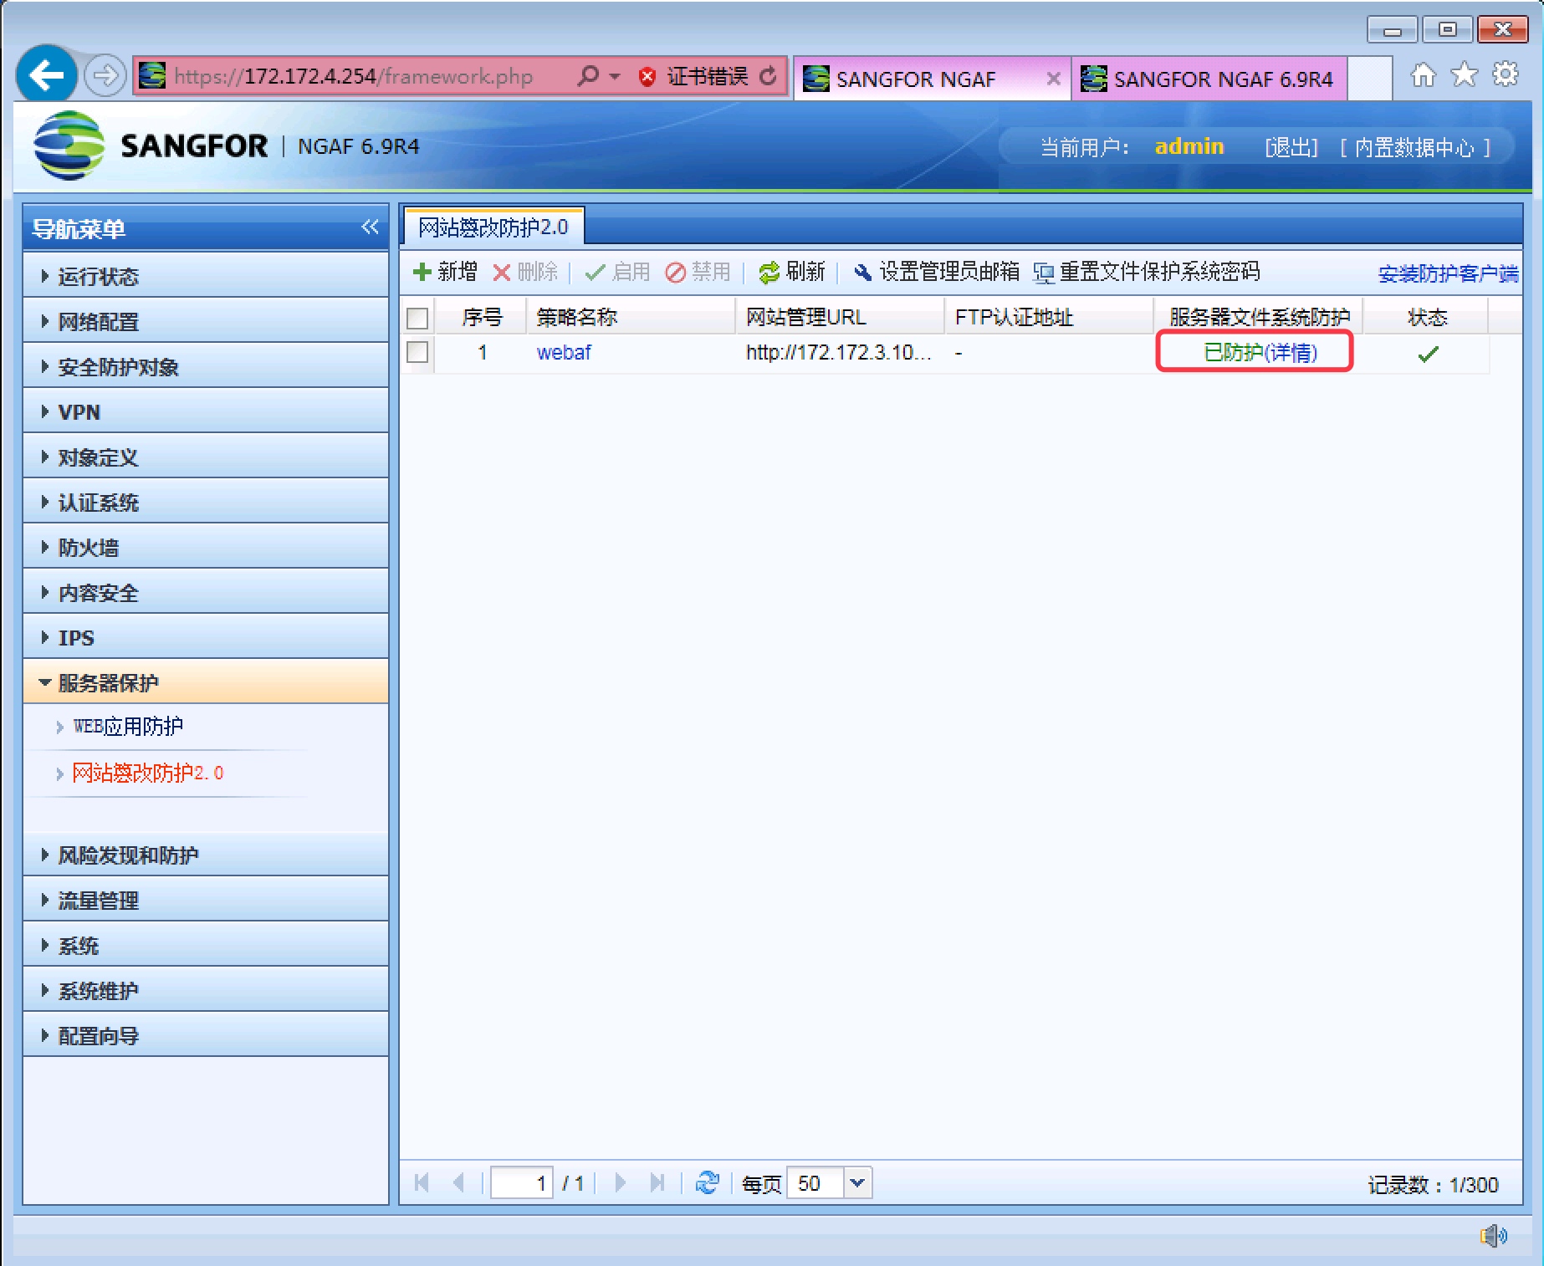Expand the 流量管理 menu section
The height and width of the screenshot is (1266, 1544).
pos(206,900)
